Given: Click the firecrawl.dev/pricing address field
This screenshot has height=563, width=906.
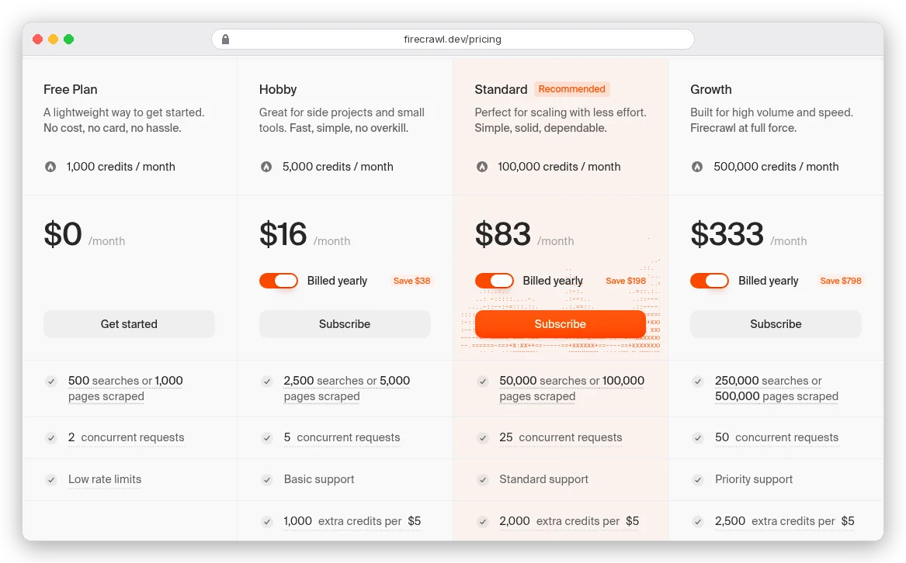Looking at the screenshot, I should (453, 40).
